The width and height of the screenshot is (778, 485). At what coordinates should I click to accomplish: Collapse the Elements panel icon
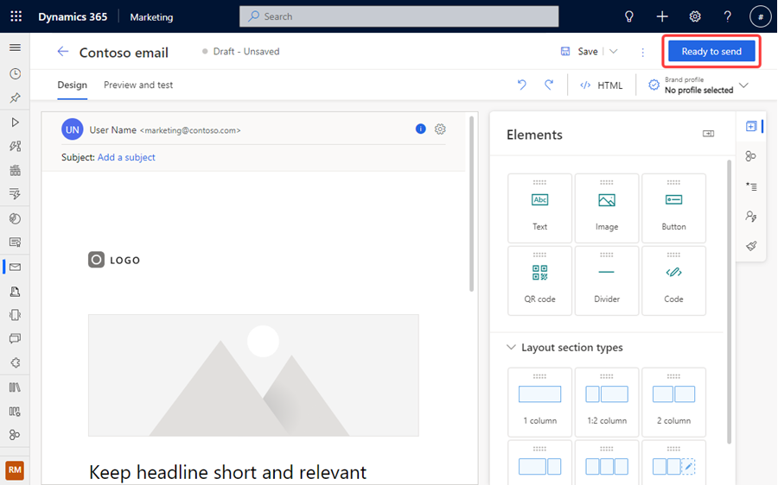coord(708,134)
